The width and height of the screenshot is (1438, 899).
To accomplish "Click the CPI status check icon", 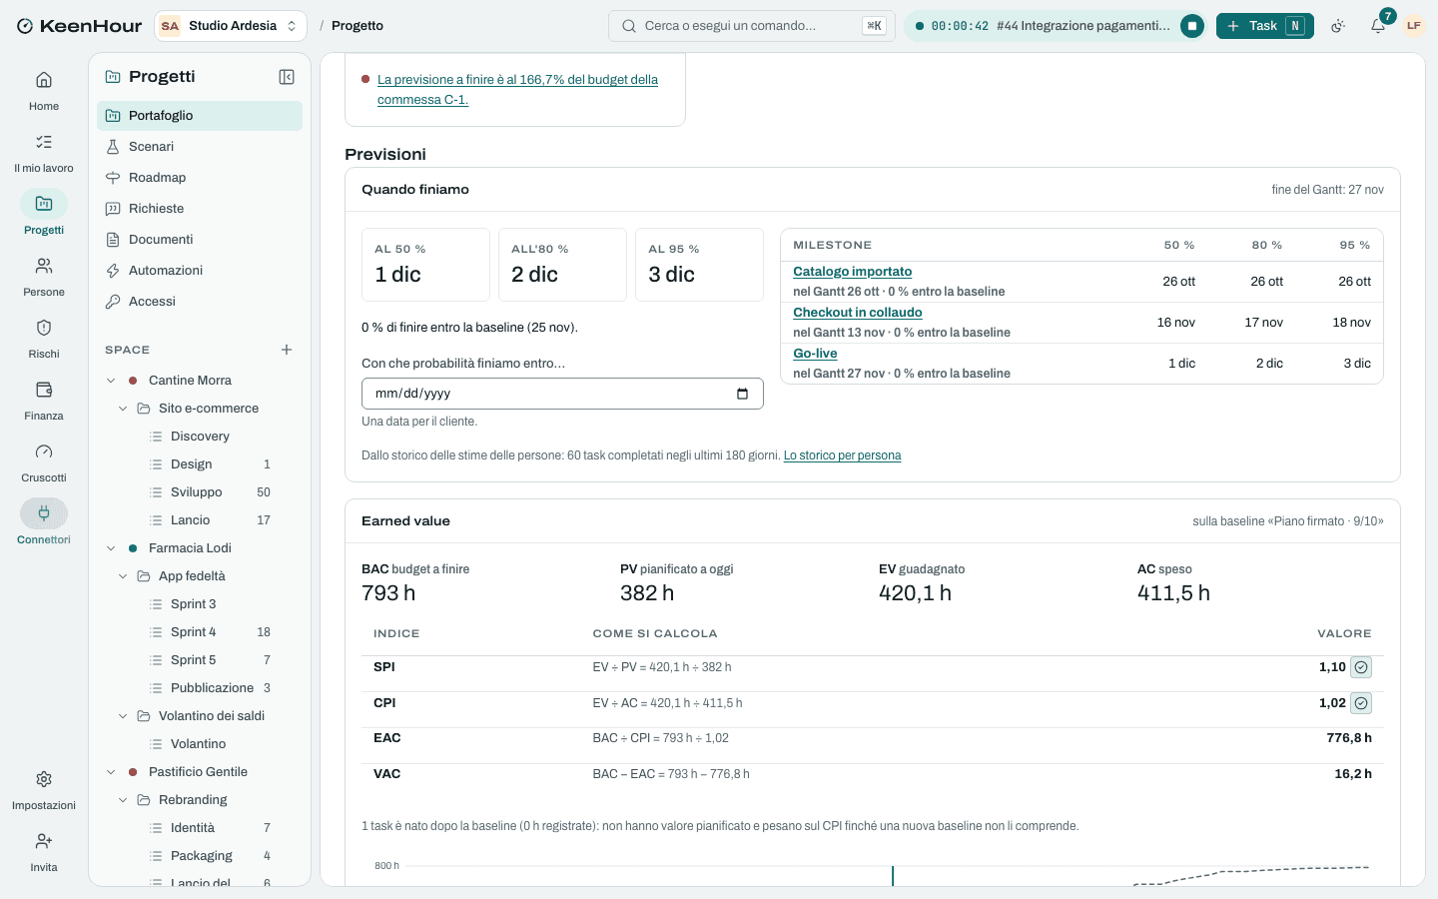I will (1361, 703).
